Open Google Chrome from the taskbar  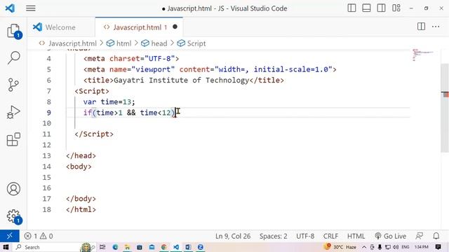point(163,247)
